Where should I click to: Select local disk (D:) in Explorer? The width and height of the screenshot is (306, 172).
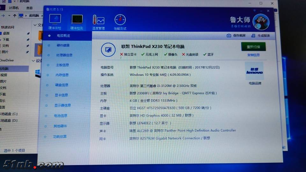9,120
